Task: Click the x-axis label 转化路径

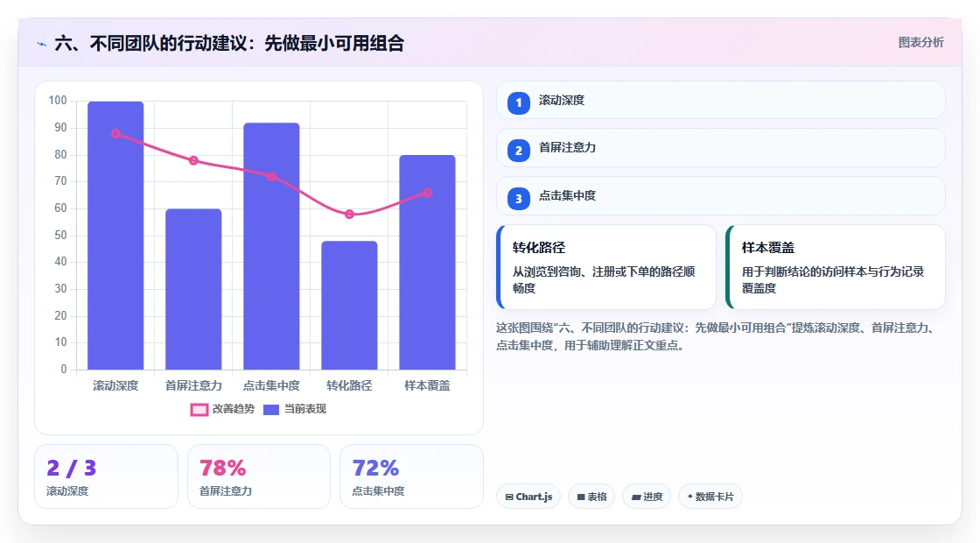Action: [349, 386]
